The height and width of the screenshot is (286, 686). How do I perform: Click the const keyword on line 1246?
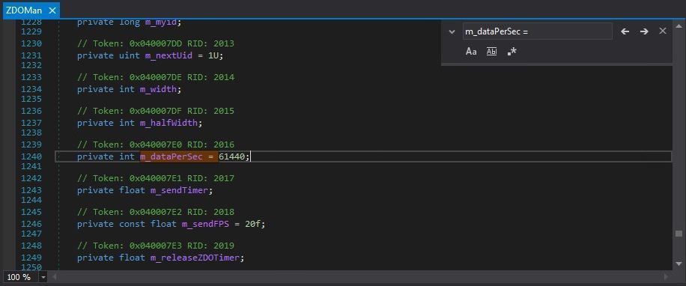[132, 224]
